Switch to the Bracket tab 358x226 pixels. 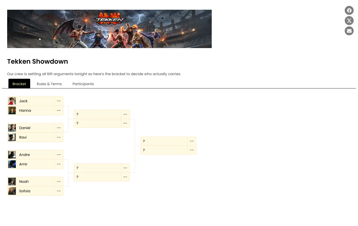19,84
